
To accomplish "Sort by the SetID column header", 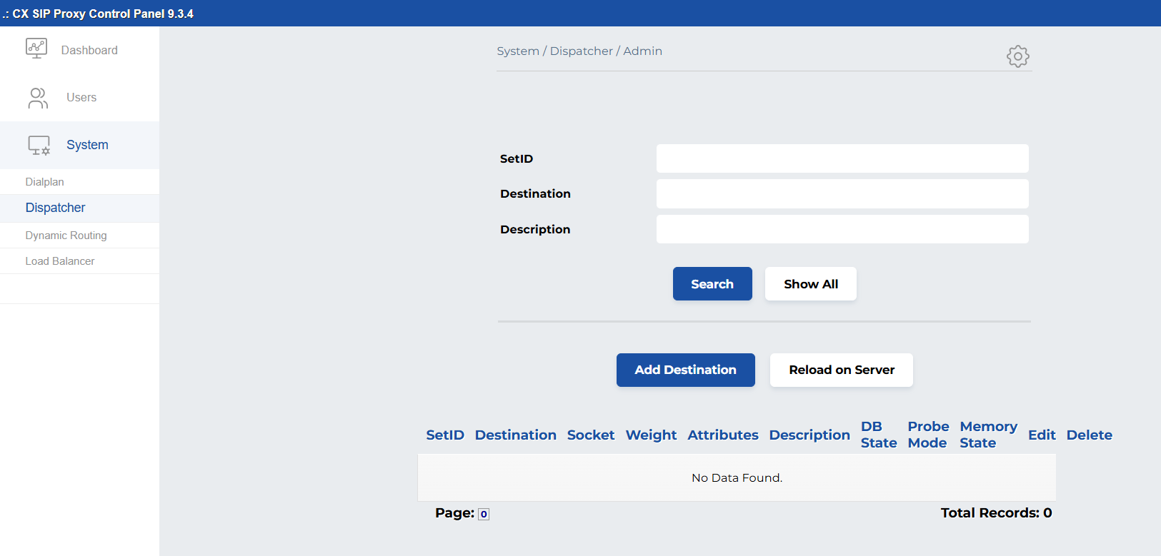I will tap(445, 435).
